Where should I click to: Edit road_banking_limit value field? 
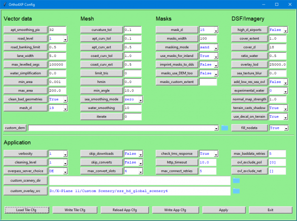58,47
